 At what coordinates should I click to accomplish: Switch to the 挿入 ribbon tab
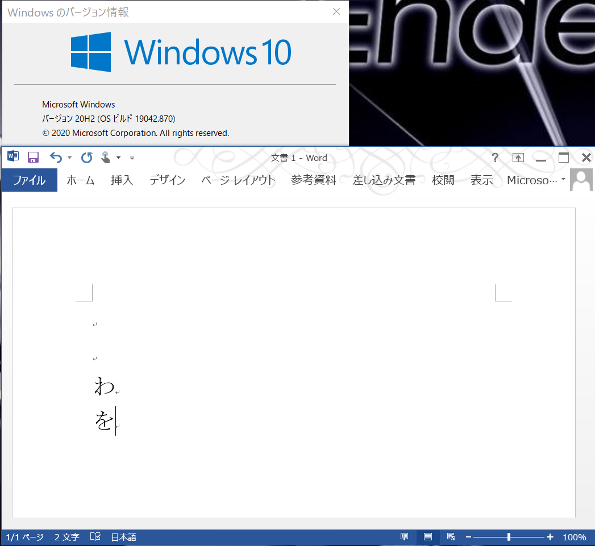pos(122,180)
